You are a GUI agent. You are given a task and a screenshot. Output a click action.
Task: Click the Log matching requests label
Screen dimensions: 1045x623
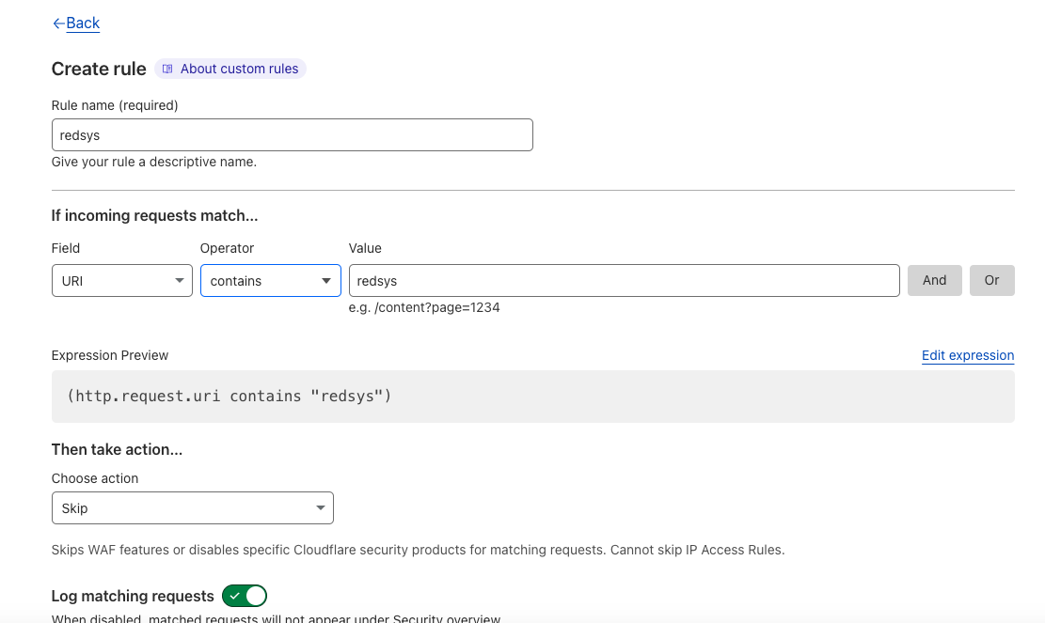click(x=133, y=596)
